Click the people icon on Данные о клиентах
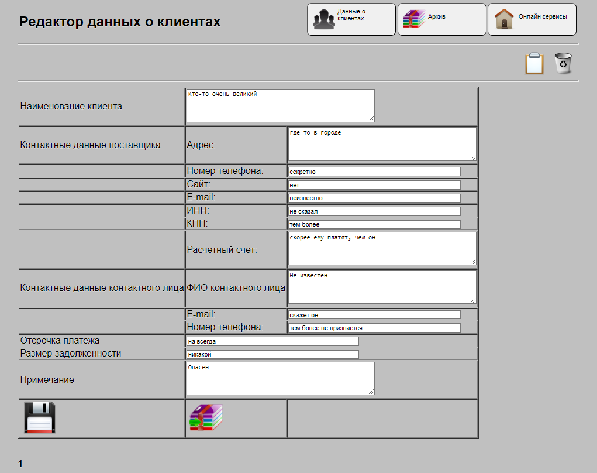 coord(322,18)
